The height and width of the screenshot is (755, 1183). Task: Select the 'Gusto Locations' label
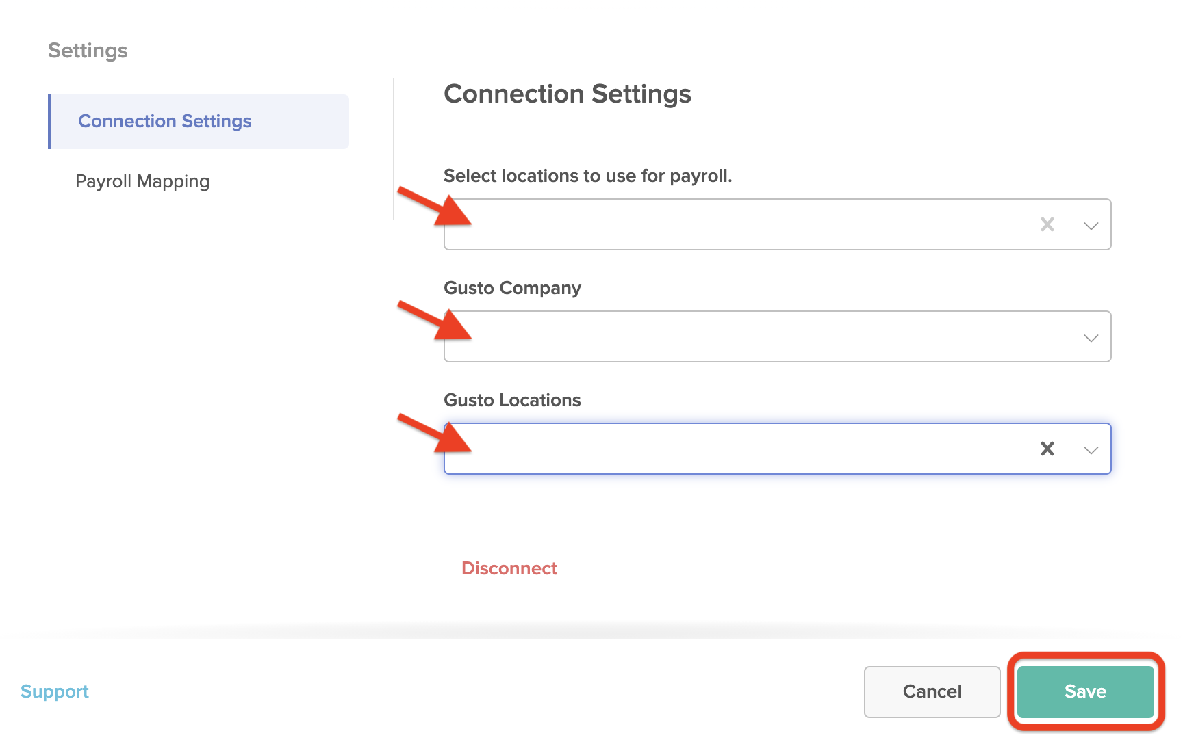point(512,400)
